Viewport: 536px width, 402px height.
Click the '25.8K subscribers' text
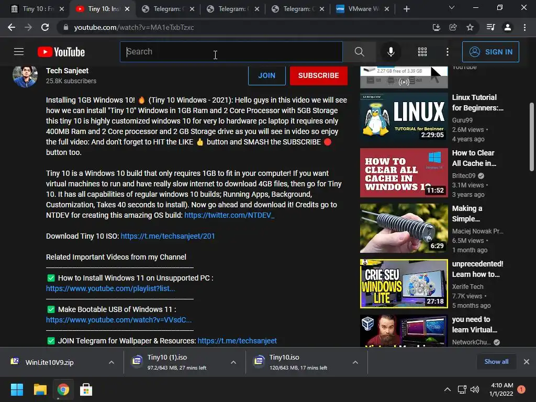click(71, 81)
